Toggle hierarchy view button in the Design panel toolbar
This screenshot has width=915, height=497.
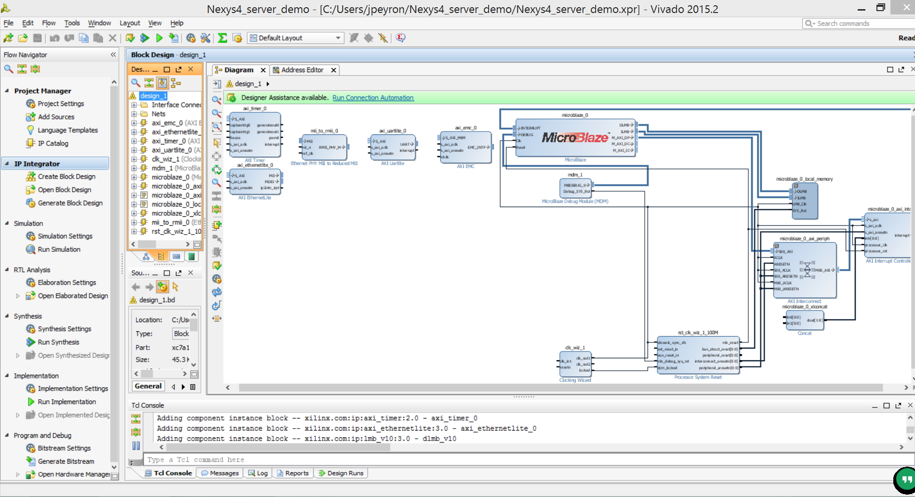tap(176, 83)
